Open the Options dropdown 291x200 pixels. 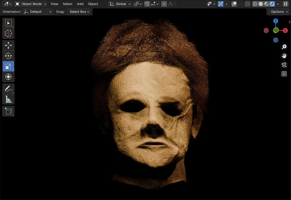(279, 12)
